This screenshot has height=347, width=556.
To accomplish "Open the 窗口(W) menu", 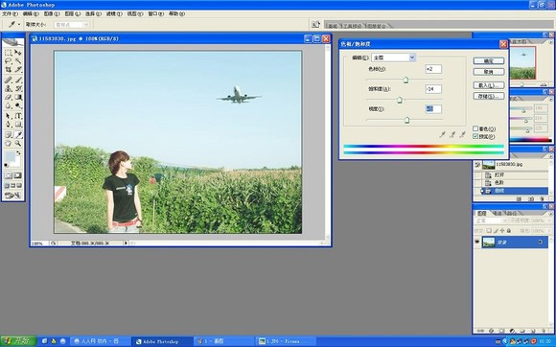I will click(x=155, y=13).
